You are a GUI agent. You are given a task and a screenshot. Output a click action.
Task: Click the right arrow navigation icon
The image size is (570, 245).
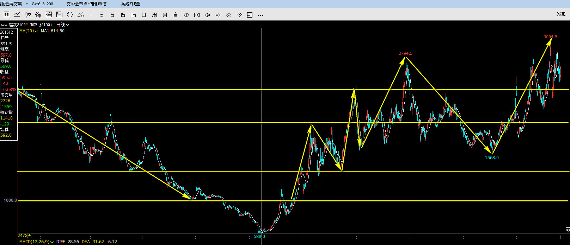(218, 15)
